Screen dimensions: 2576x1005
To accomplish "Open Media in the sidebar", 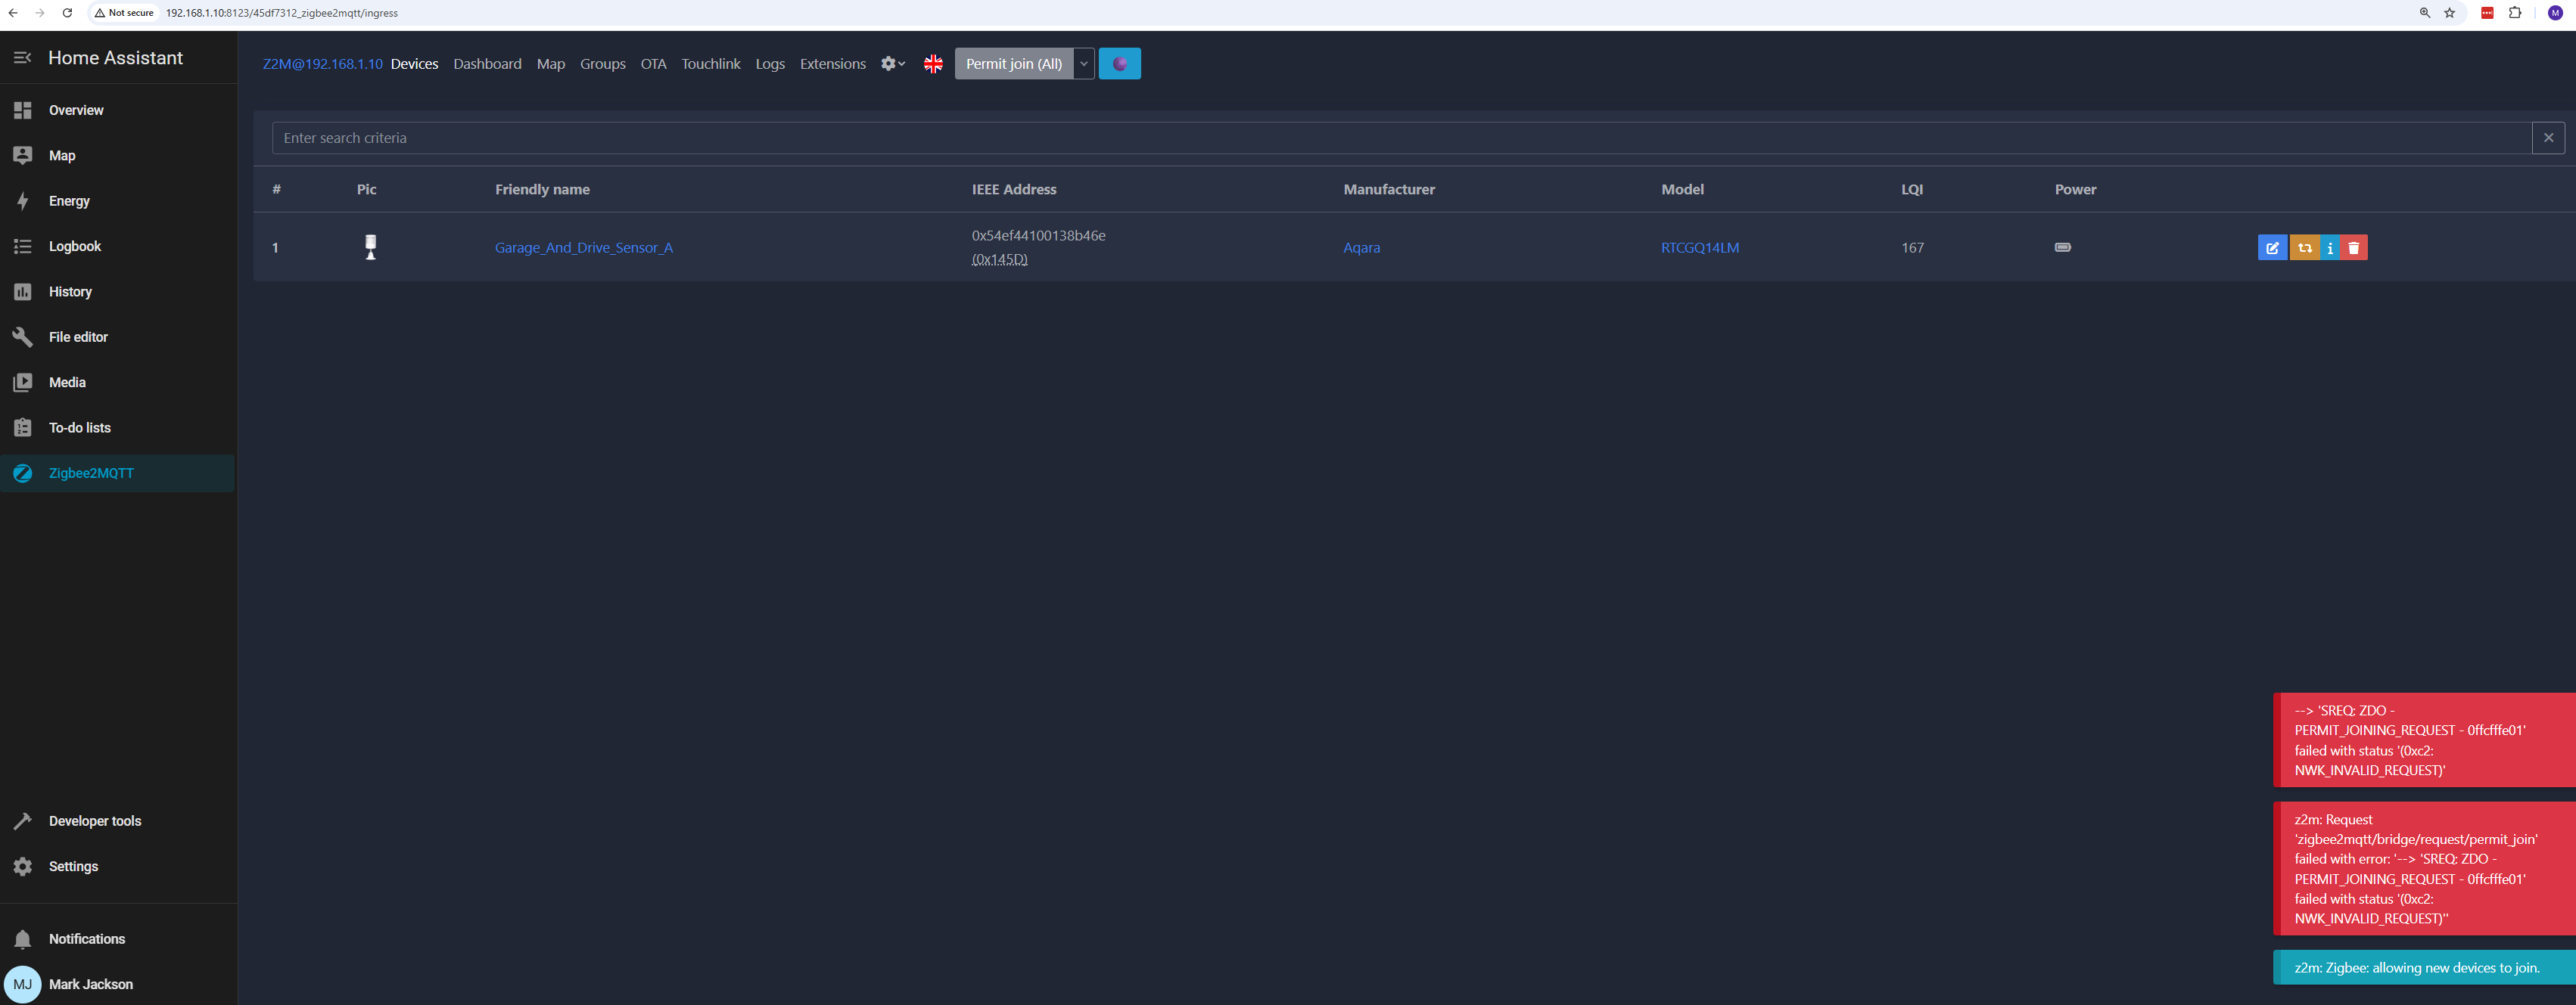I will (x=118, y=383).
